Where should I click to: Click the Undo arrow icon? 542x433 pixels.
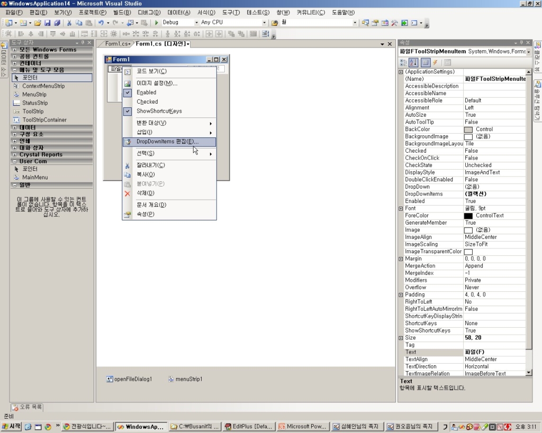101,23
